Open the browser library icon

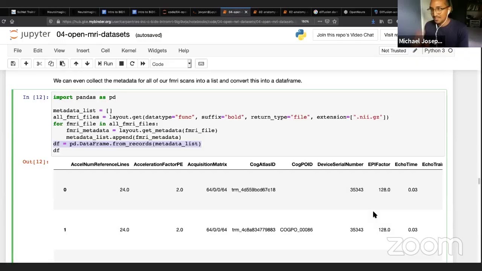pyautogui.click(x=381, y=21)
